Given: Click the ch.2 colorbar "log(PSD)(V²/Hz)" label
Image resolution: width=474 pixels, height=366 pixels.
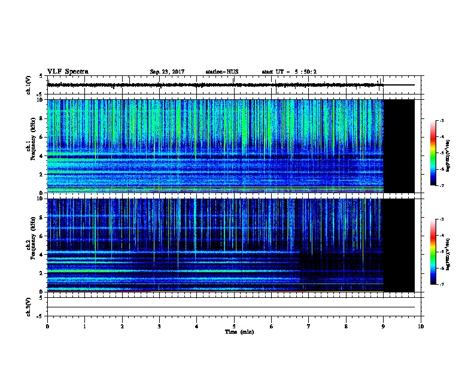Looking at the screenshot, I should point(448,255).
